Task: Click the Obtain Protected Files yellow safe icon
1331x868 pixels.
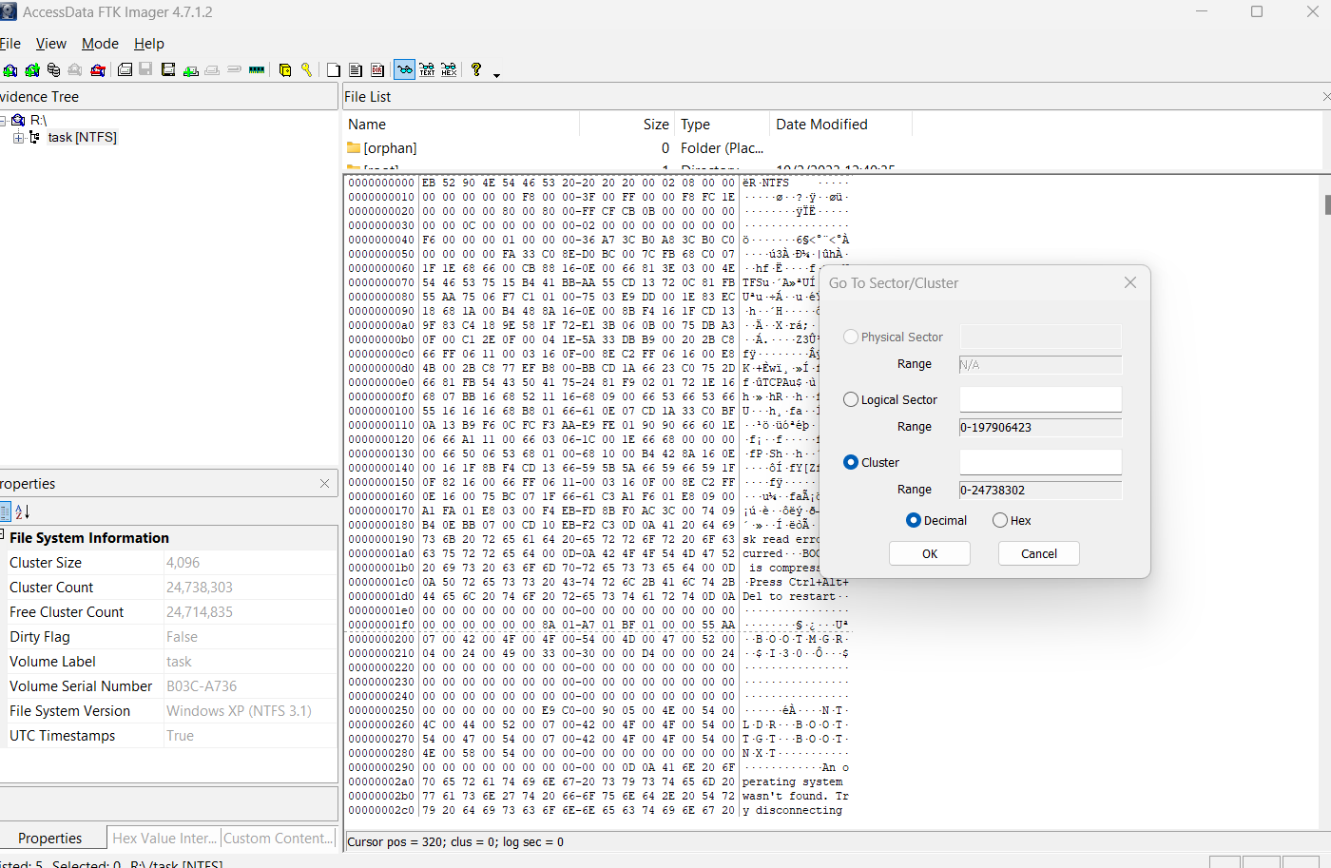Action: (285, 69)
